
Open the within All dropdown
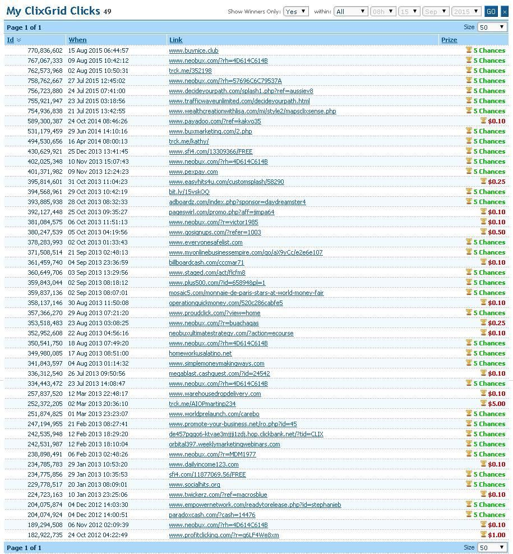[x=351, y=12]
